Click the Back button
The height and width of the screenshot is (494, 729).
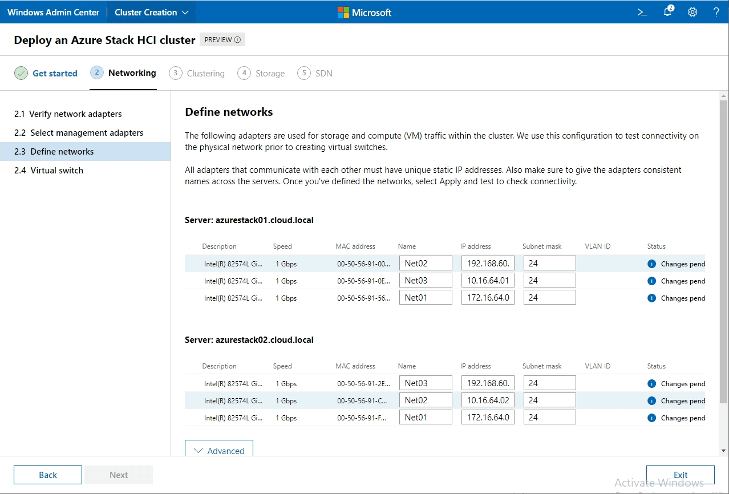47,475
